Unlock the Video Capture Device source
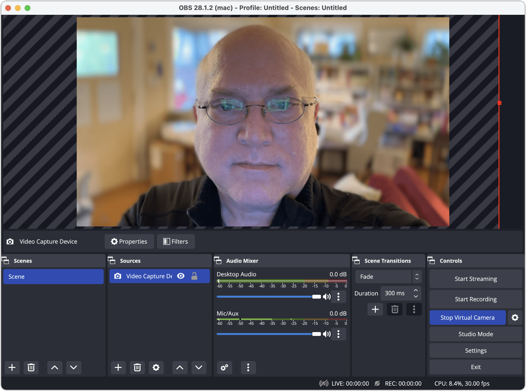 pyautogui.click(x=195, y=276)
